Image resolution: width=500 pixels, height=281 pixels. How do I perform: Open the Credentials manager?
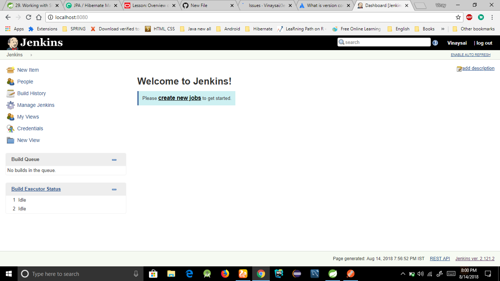tap(30, 128)
